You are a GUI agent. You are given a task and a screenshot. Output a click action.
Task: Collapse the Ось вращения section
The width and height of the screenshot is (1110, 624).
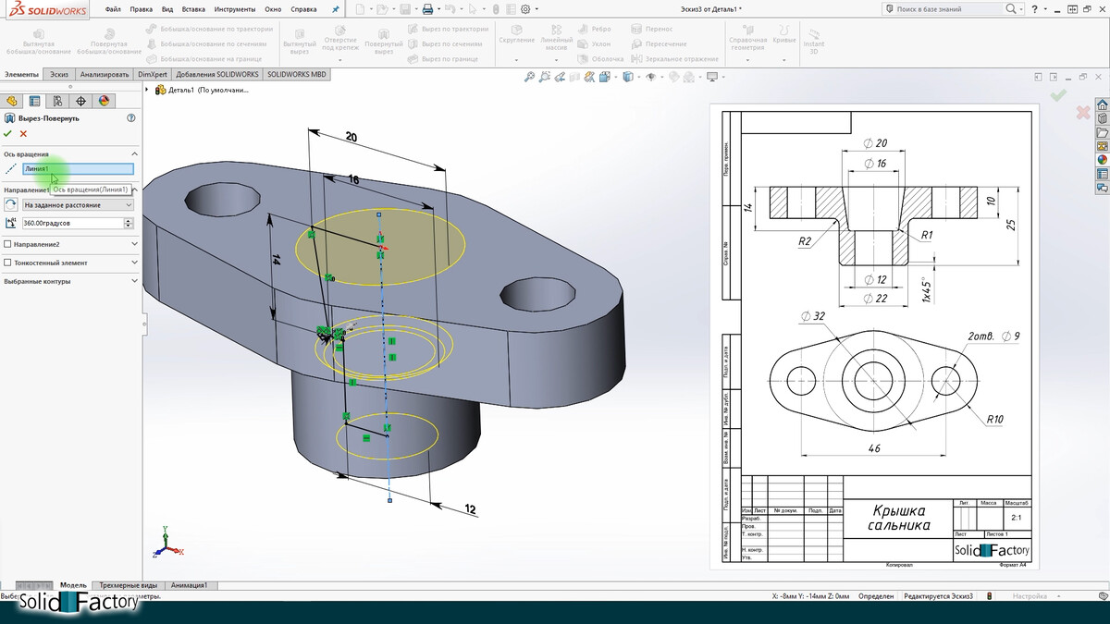[x=135, y=153]
